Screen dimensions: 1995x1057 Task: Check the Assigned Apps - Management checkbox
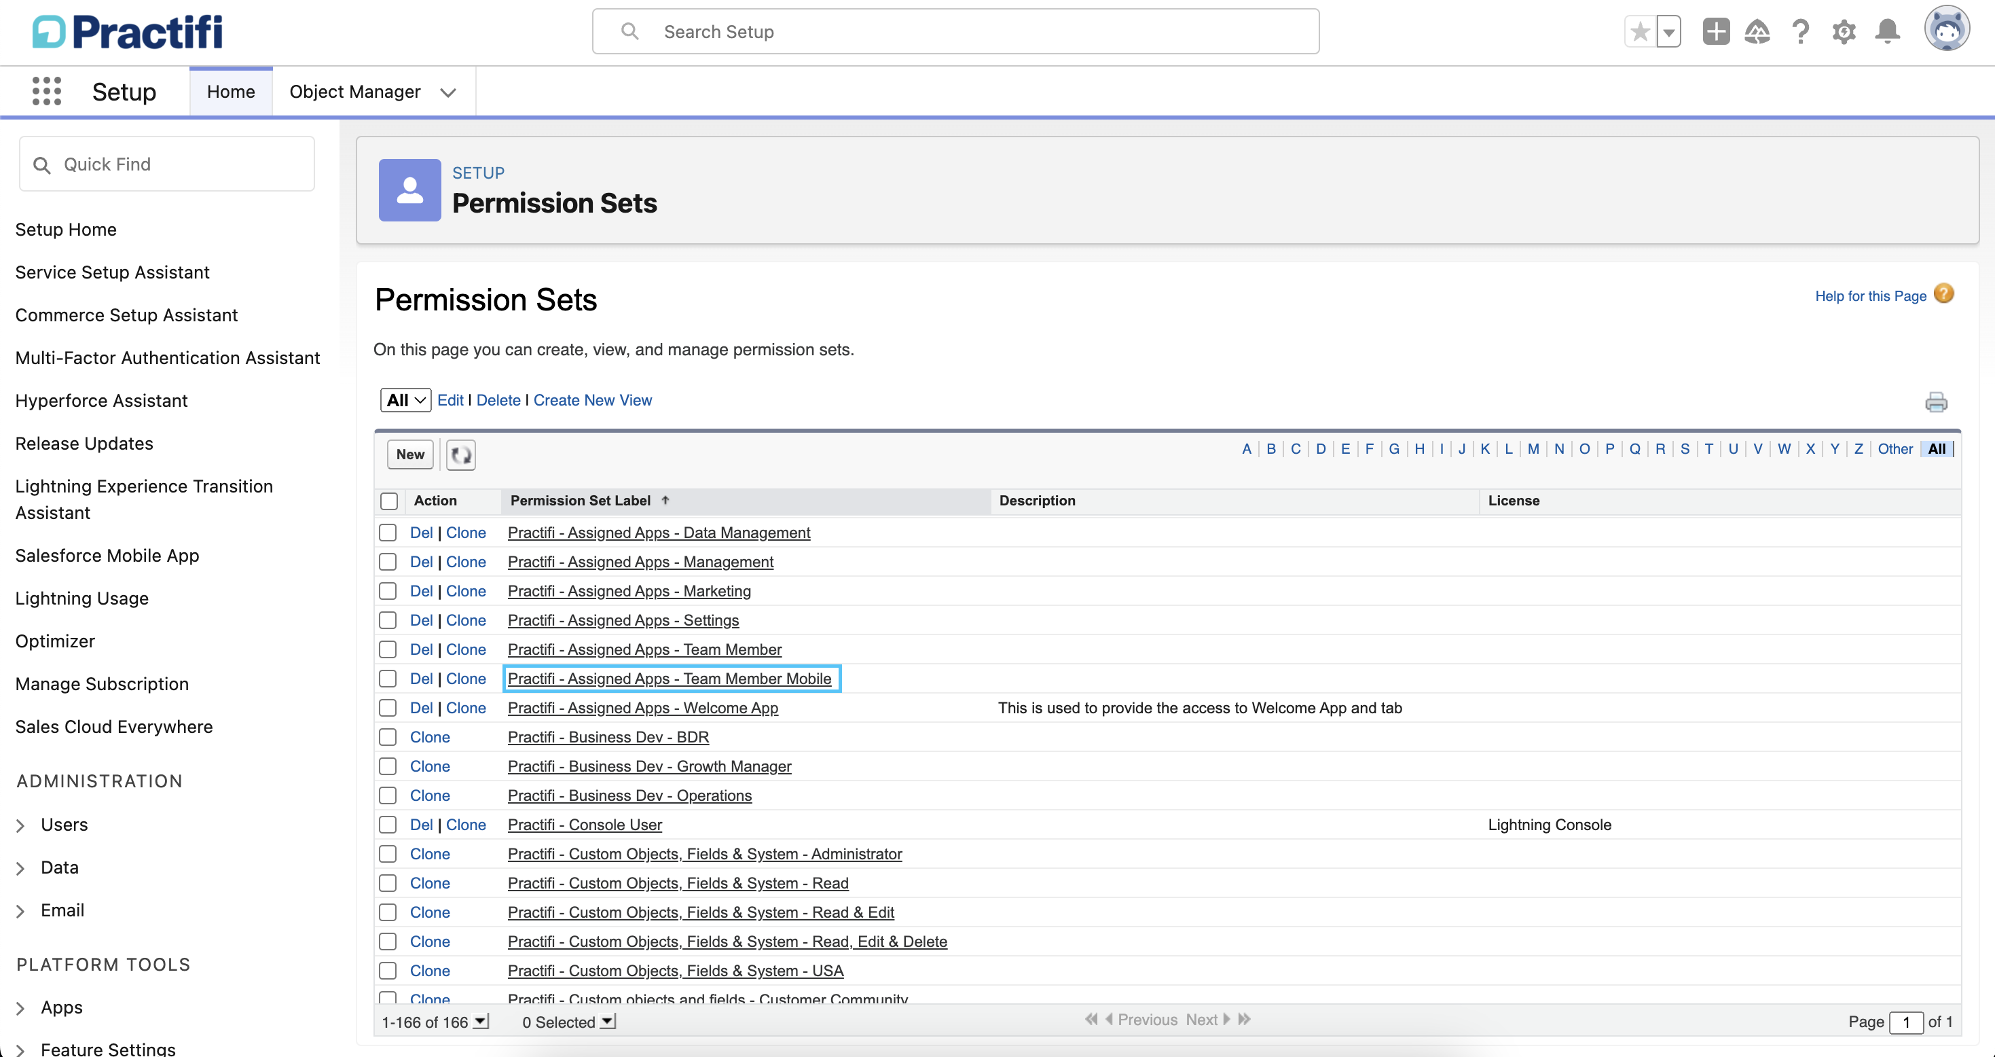coord(387,562)
